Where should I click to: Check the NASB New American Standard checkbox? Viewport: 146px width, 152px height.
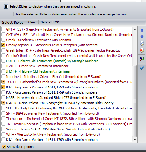point(3,98)
